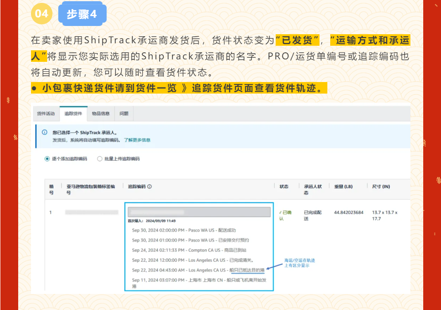The width and height of the screenshot is (441, 310).
Task: Click the highlighted 小包裹快递货件 bullet line
Action: pos(179,88)
